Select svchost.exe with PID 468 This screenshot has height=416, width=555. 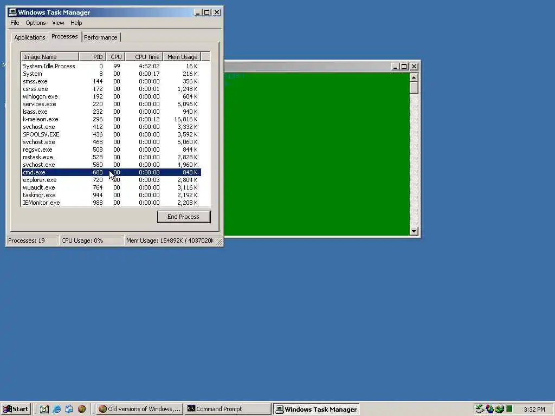coord(111,142)
